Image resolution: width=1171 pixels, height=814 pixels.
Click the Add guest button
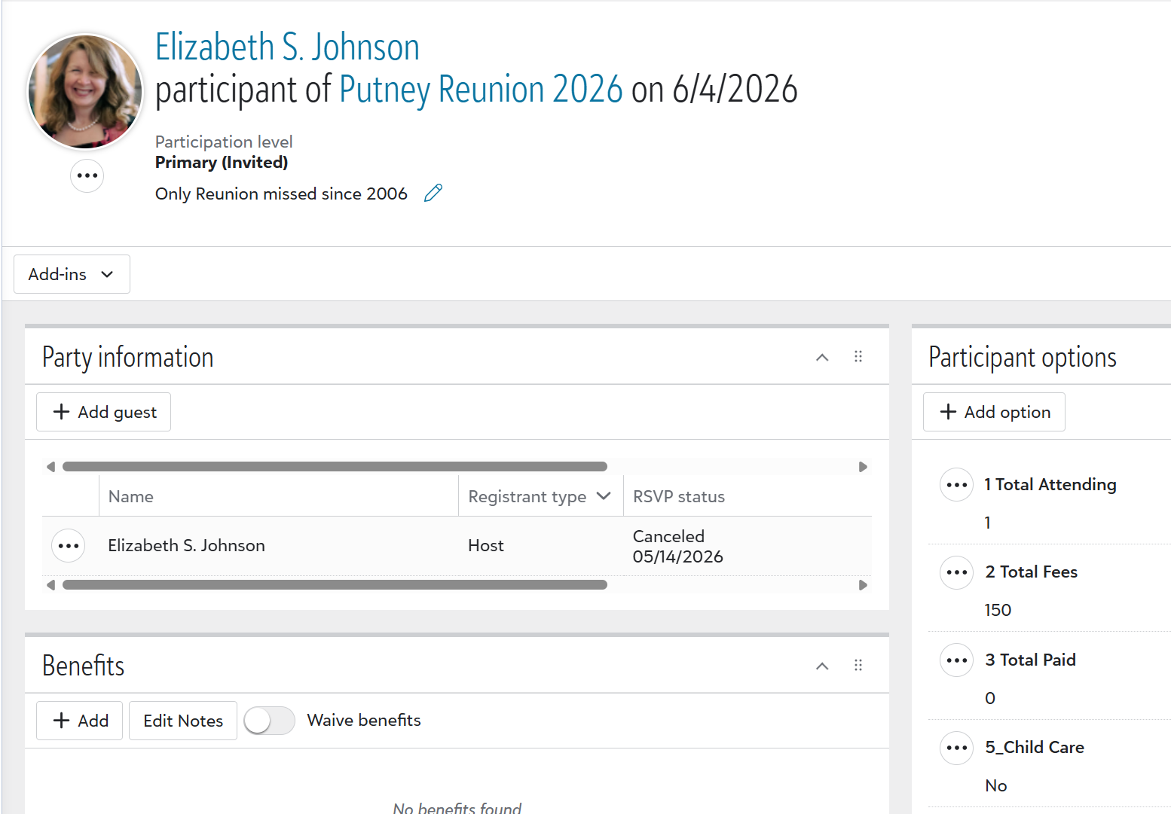(x=103, y=412)
